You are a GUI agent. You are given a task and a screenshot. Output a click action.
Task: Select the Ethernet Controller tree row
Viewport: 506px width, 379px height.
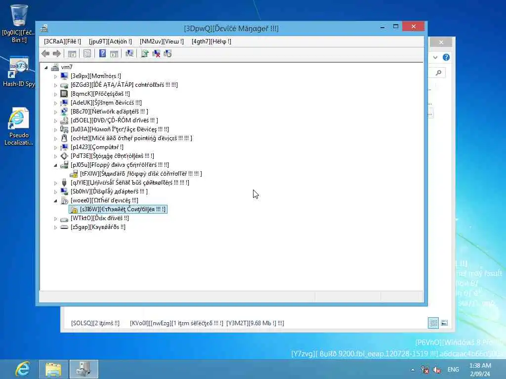point(118,209)
